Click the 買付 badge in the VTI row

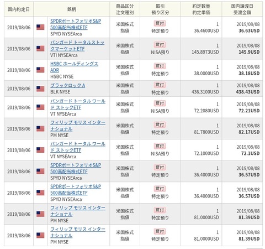point(160,45)
